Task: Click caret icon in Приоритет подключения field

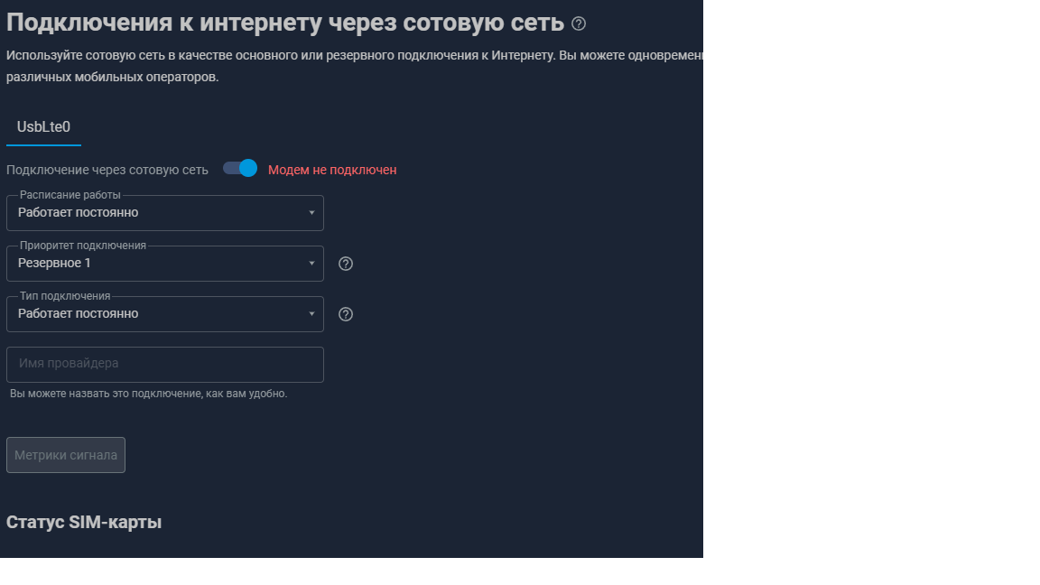Action: 311,264
